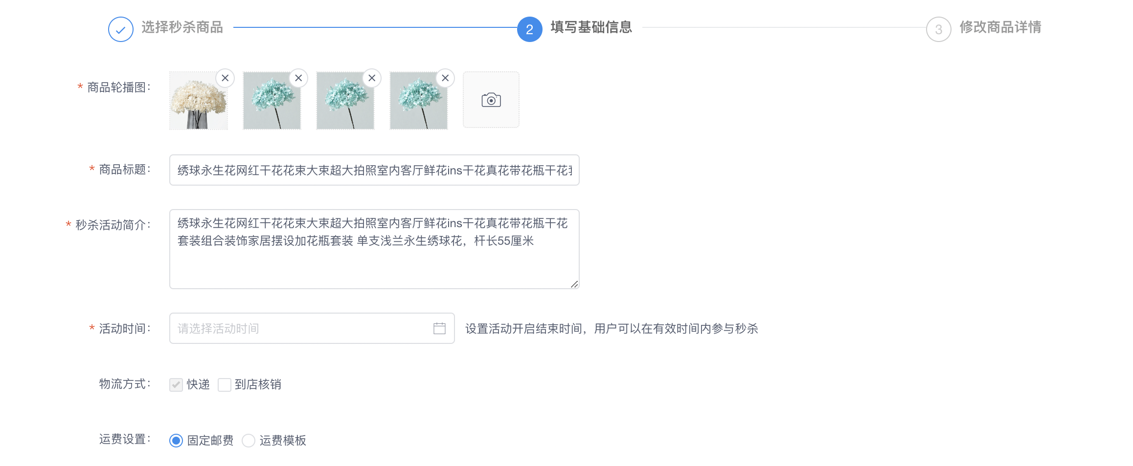Click the step 3 circle icon
The height and width of the screenshot is (466, 1133).
pyautogui.click(x=938, y=29)
